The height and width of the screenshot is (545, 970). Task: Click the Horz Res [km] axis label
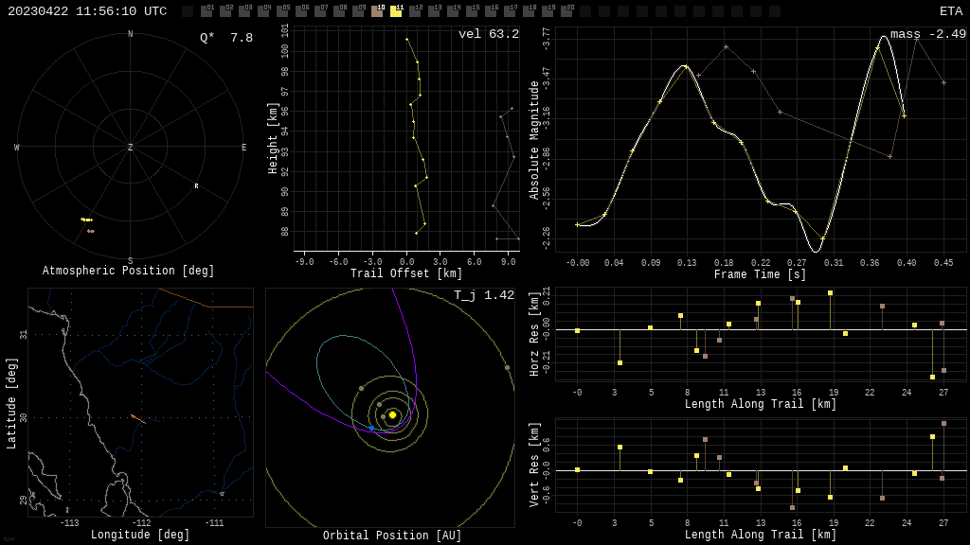pyautogui.click(x=534, y=334)
